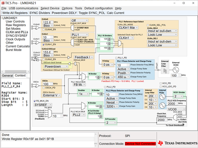The width and height of the screenshot is (198, 148).
Task: Open the OSCout_MUX Feedback dropdown
Action: [x=84, y=57]
